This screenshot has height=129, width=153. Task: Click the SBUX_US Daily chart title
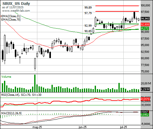coord(16,4)
